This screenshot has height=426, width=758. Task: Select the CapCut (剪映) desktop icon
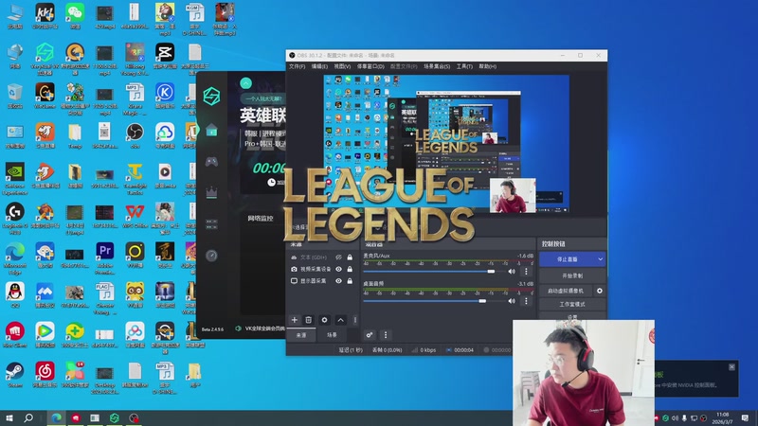pyautogui.click(x=165, y=57)
